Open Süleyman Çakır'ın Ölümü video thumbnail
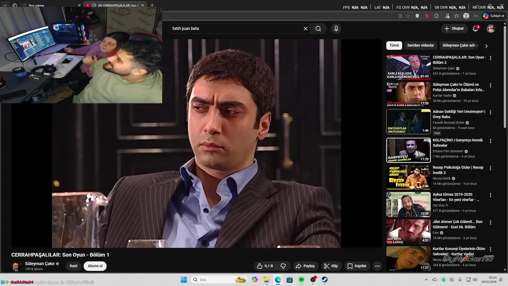The width and height of the screenshot is (508, 286). pos(408,94)
